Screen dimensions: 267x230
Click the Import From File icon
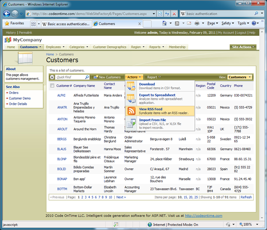tap(132, 123)
